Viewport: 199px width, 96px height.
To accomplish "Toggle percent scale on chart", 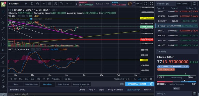I will click(x=134, y=79).
